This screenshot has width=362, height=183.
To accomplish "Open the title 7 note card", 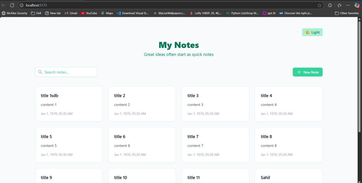I will [215, 145].
